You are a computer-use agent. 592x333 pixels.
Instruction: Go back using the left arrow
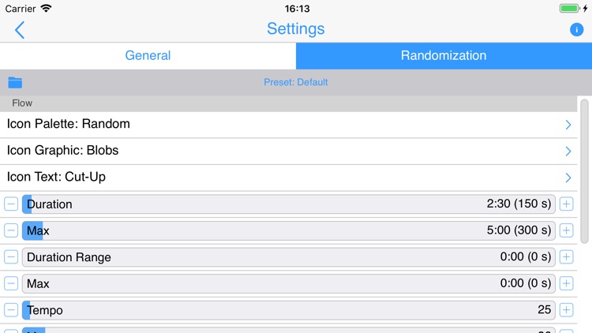pos(20,30)
